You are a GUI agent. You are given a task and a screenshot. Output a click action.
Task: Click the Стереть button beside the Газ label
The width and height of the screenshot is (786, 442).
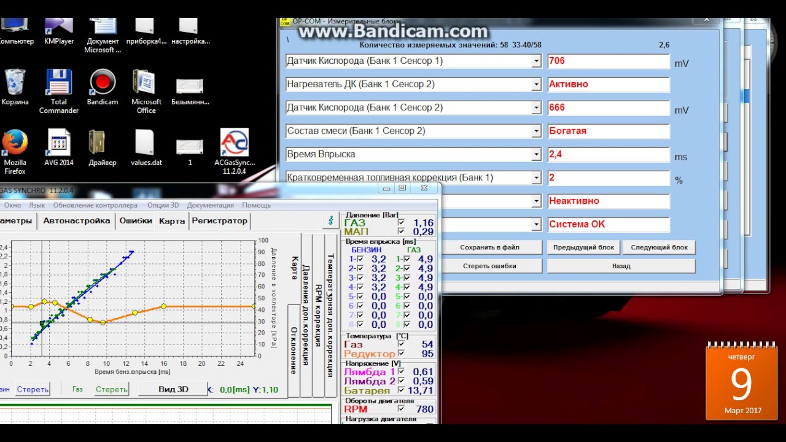click(x=112, y=389)
